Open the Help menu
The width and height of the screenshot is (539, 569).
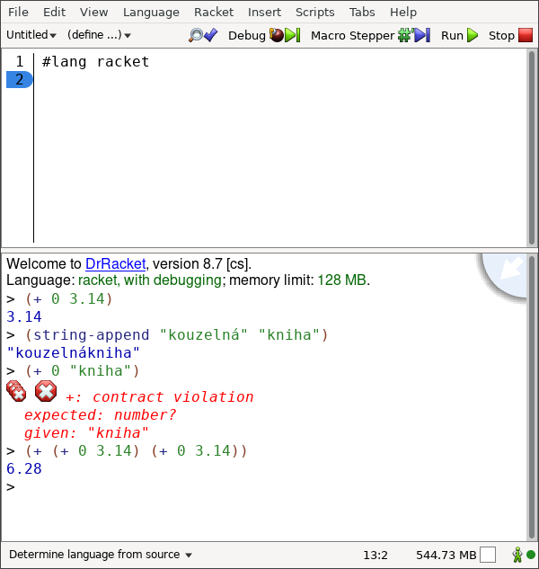[403, 12]
